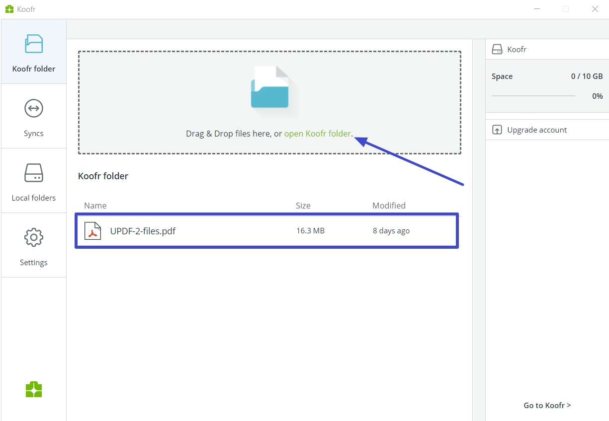Go to the Settings section

[x=33, y=245]
